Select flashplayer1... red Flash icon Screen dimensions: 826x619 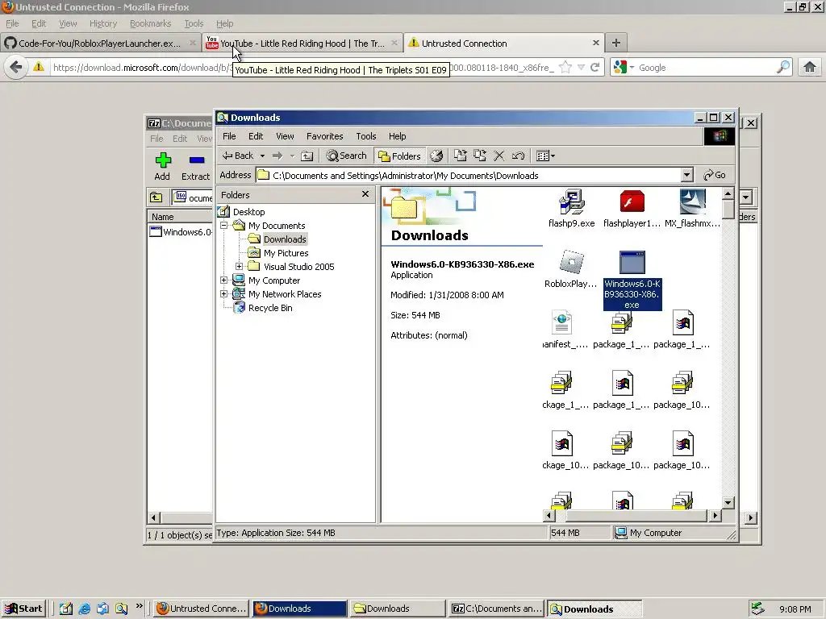[x=632, y=209]
